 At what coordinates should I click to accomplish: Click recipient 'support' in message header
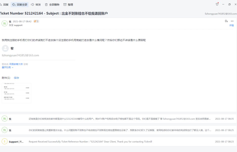(18, 25)
